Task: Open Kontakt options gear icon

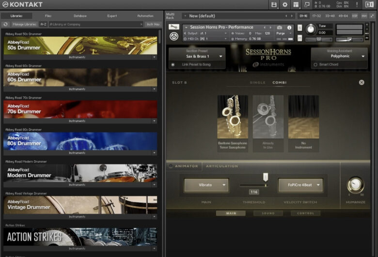Action: tap(285, 4)
